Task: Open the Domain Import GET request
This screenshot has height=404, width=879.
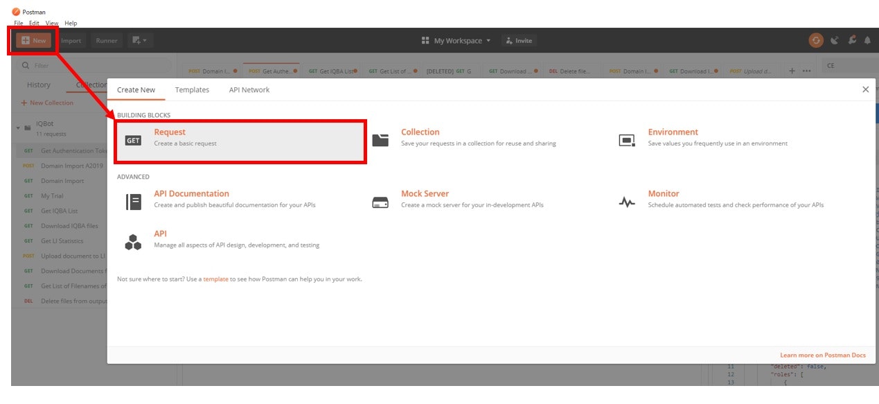Action: click(x=62, y=181)
